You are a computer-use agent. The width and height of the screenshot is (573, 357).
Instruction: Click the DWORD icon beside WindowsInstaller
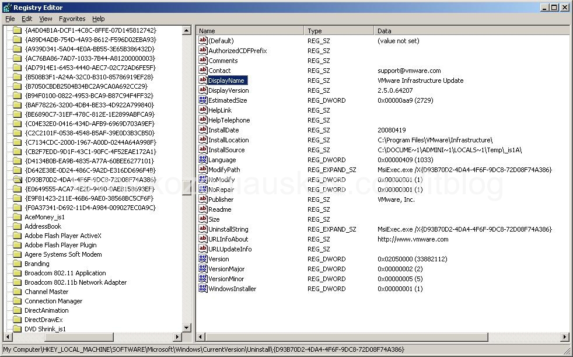(203, 288)
